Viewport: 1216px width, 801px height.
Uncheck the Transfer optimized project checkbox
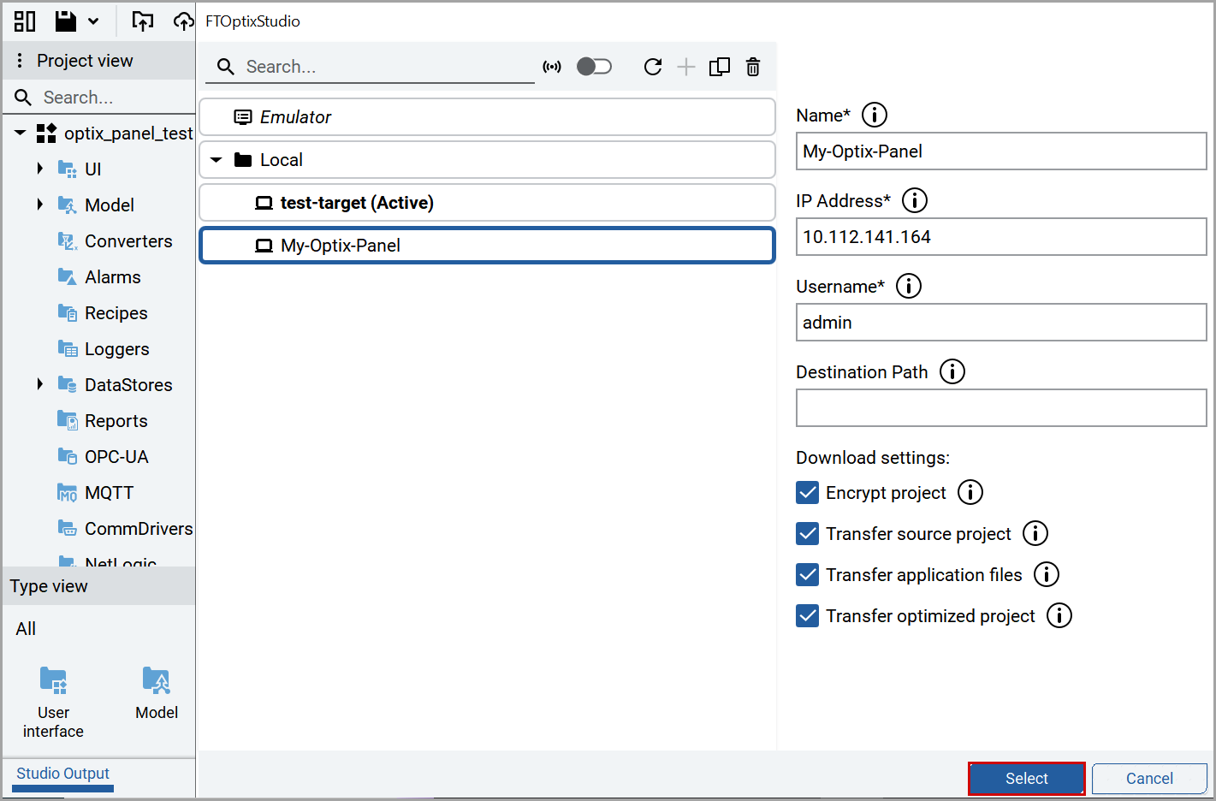[x=807, y=615]
